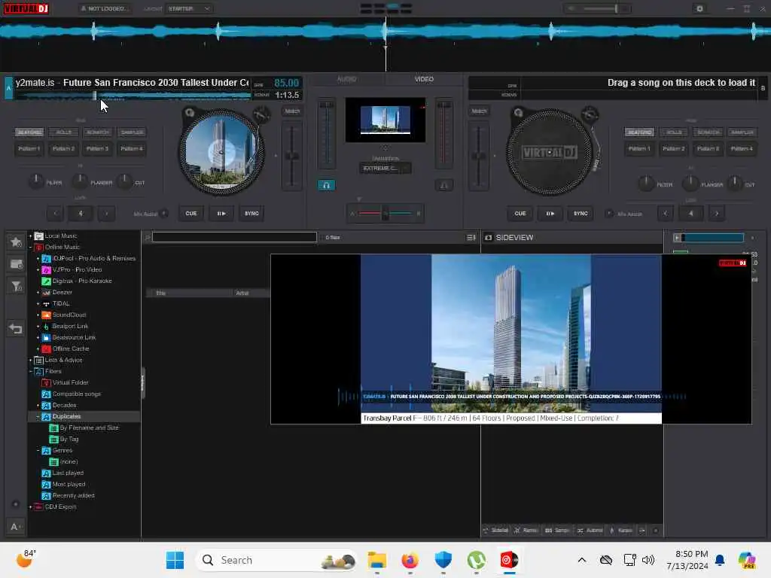Click SYNC button on deck A
The height and width of the screenshot is (578, 771).
coord(251,213)
